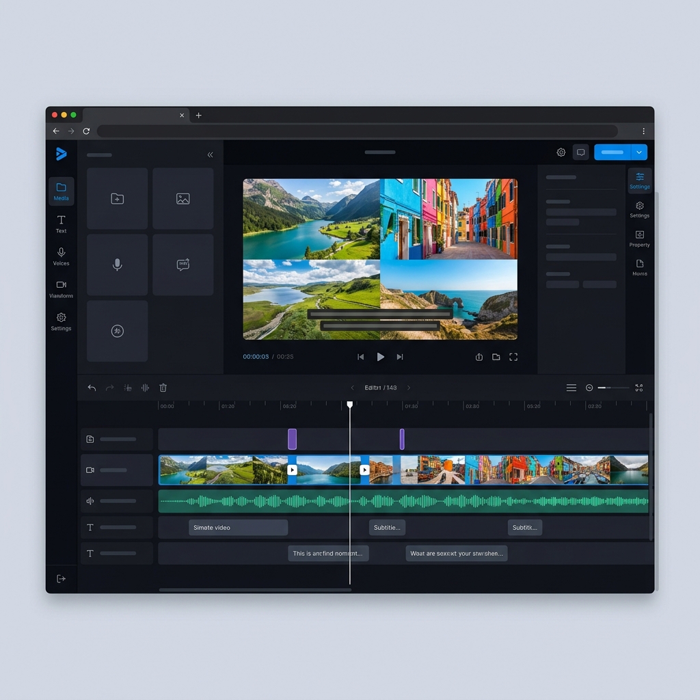Open project settings gear in top bar
Screen dimensions: 700x700
tap(561, 152)
